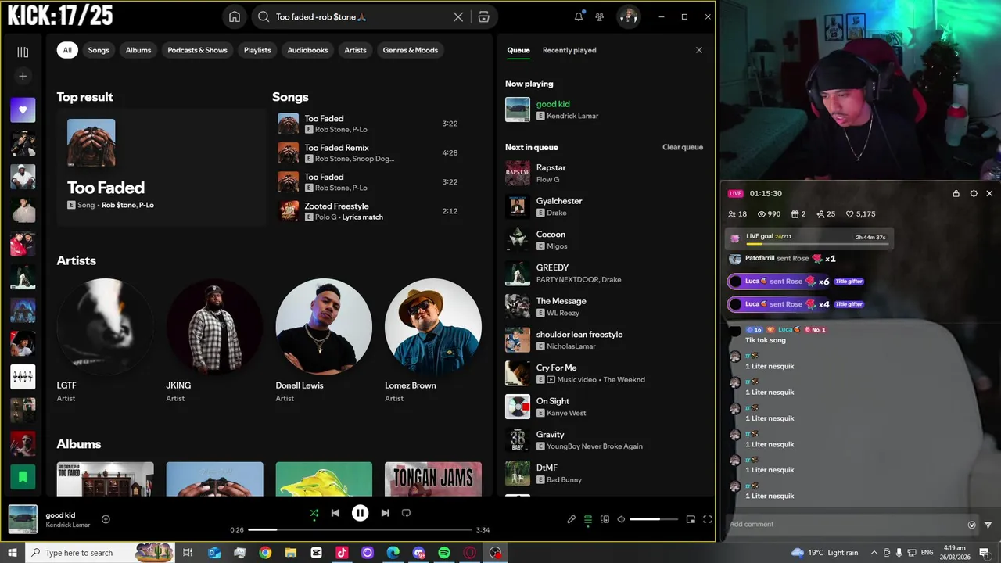This screenshot has width=1001, height=563.
Task: Select GREEDY in queue
Action: pos(605,273)
